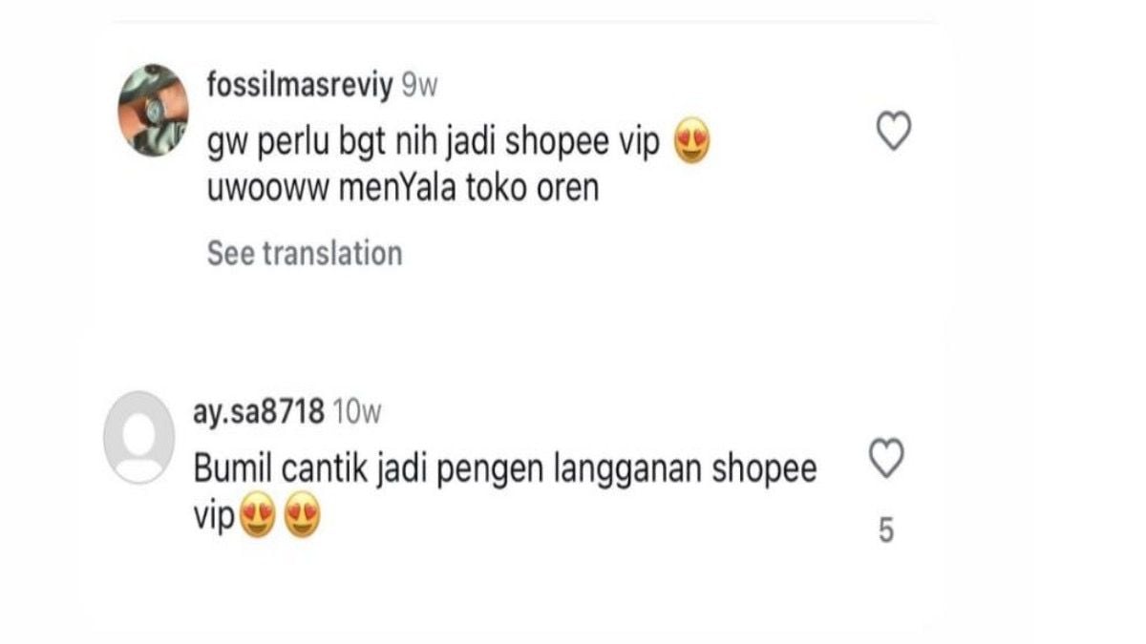View the 5 likes count

tap(886, 531)
